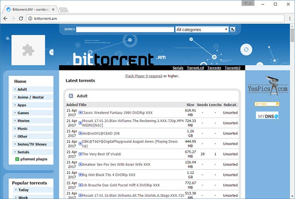Screen dimensions: 295x199
Task: Click Flash Player 9 required link
Action: (x=144, y=76)
